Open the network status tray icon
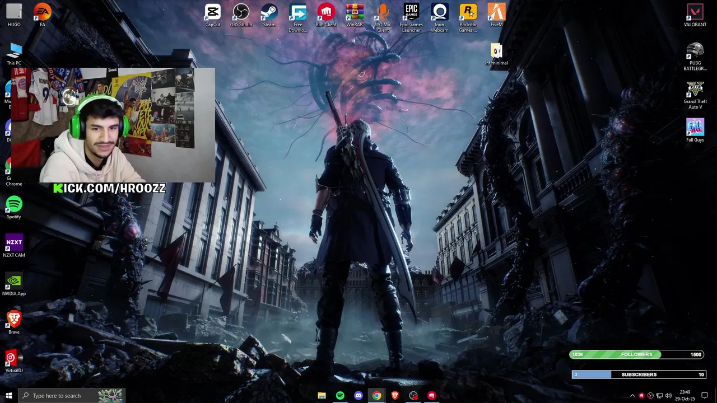 (x=659, y=396)
